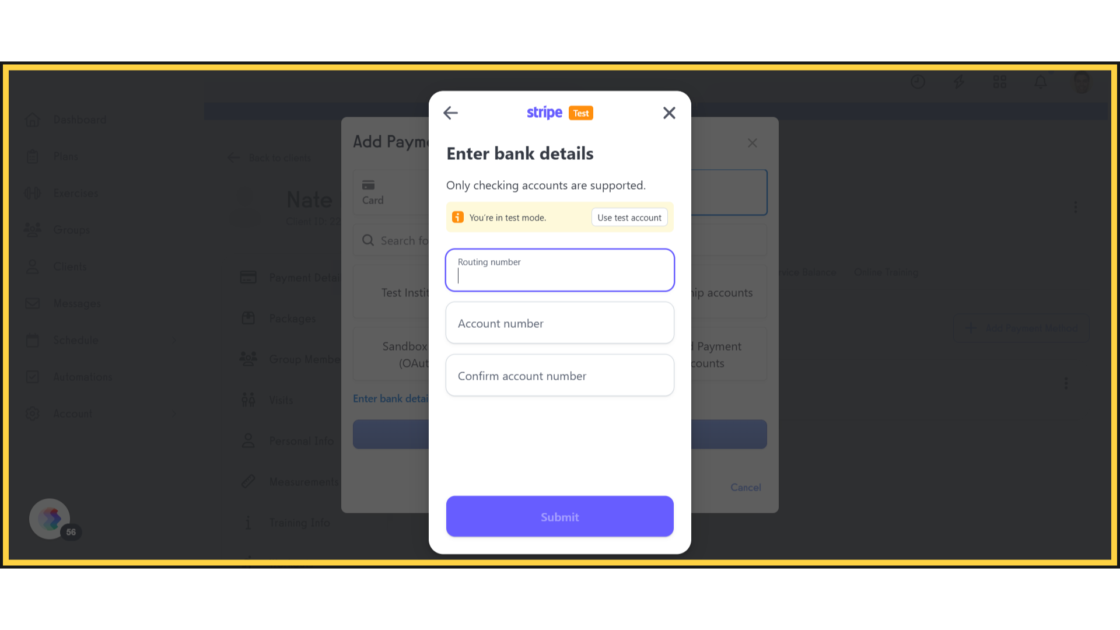Click the 'Use test account' button
The height and width of the screenshot is (630, 1120).
point(629,217)
